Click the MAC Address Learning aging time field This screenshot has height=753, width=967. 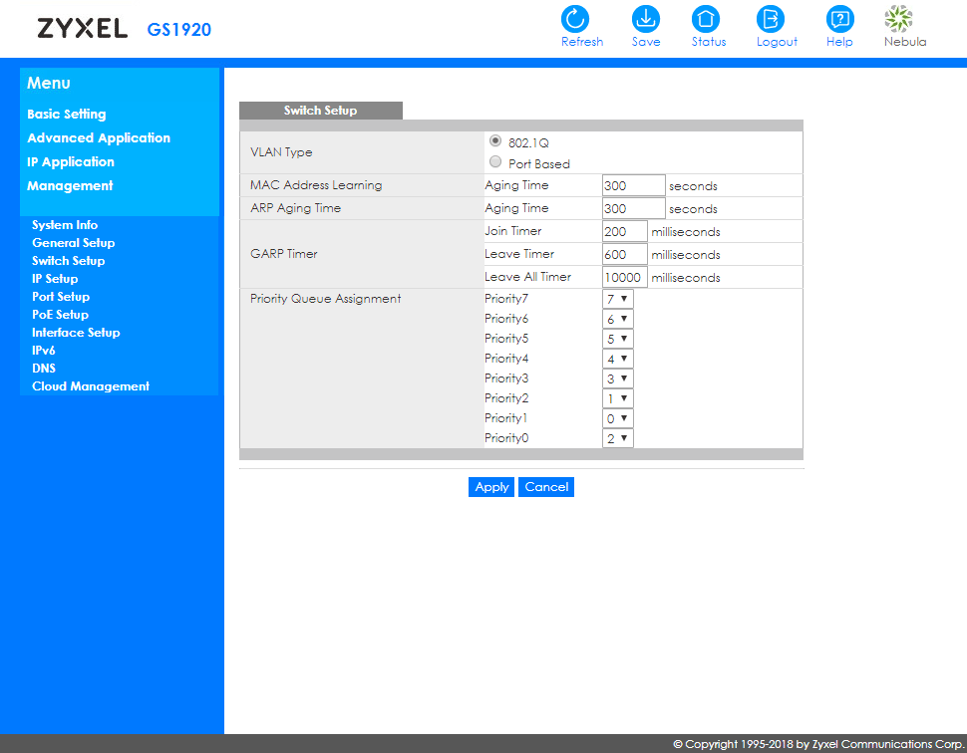(633, 185)
